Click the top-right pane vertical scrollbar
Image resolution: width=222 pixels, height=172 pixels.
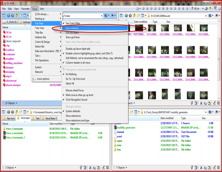click(x=219, y=59)
